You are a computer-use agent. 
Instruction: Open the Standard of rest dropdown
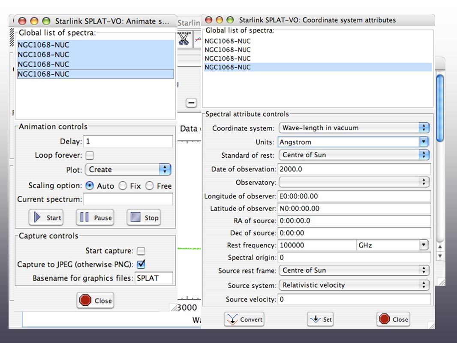pos(354,155)
